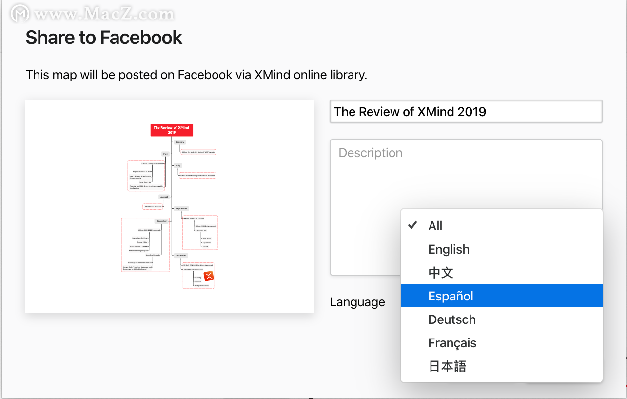This screenshot has width=627, height=399.
Task: Select the All language option
Action: coord(502,226)
